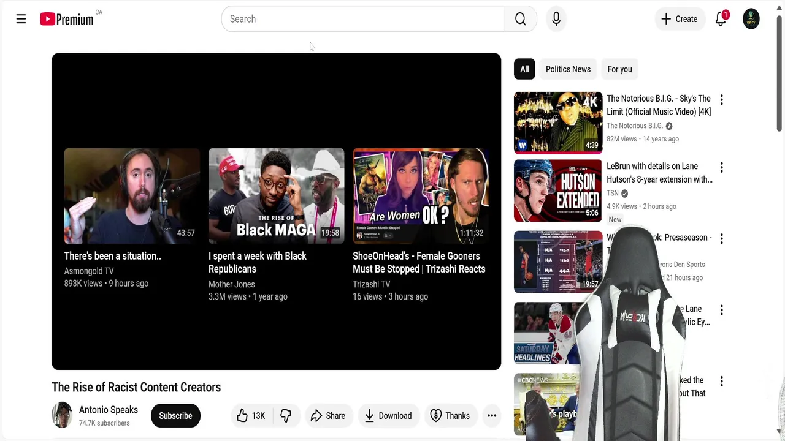Open notifications bell
This screenshot has height=441, width=785.
721,19
